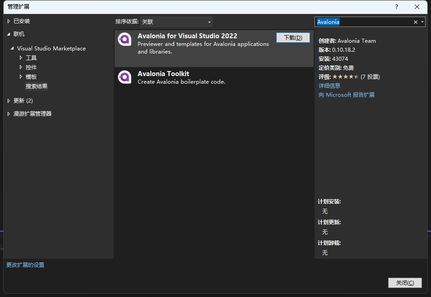
Task: Click the Avalonia Toolkit logo icon
Action: (x=125, y=77)
